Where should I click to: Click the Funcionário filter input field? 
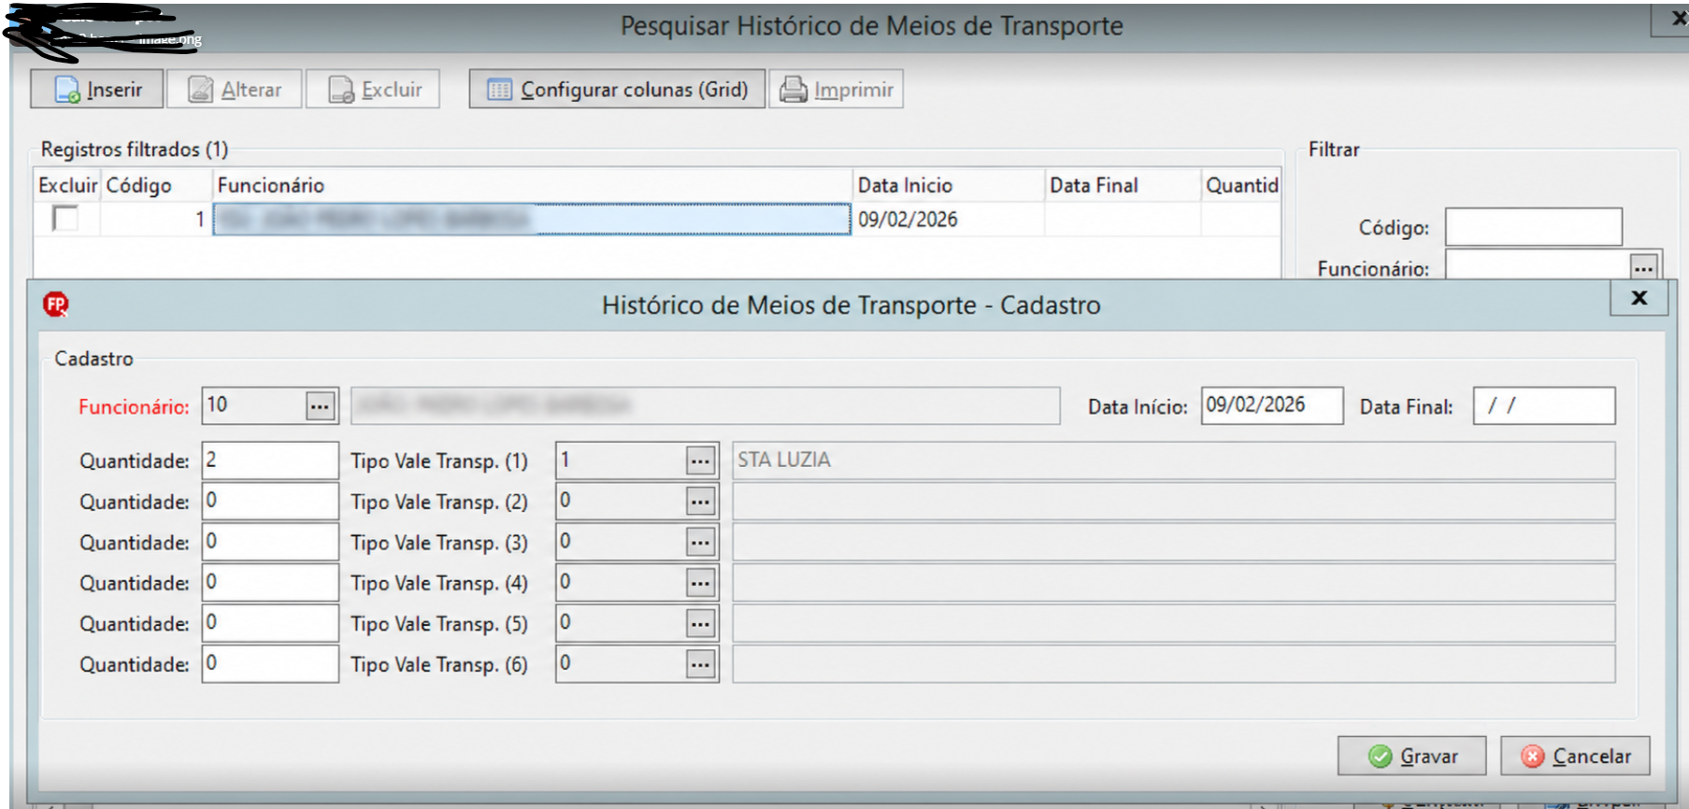click(1537, 265)
